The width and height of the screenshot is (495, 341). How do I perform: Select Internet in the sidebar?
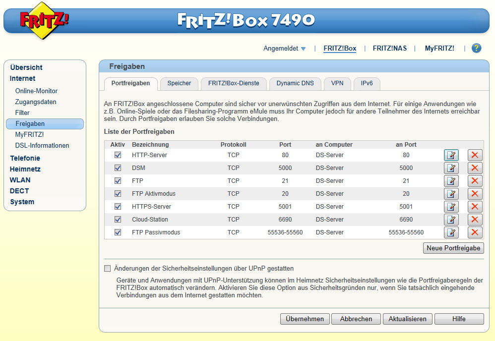click(x=22, y=78)
